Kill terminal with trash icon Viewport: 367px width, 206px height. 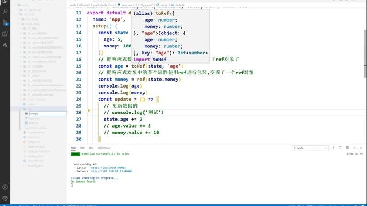tap(348, 148)
